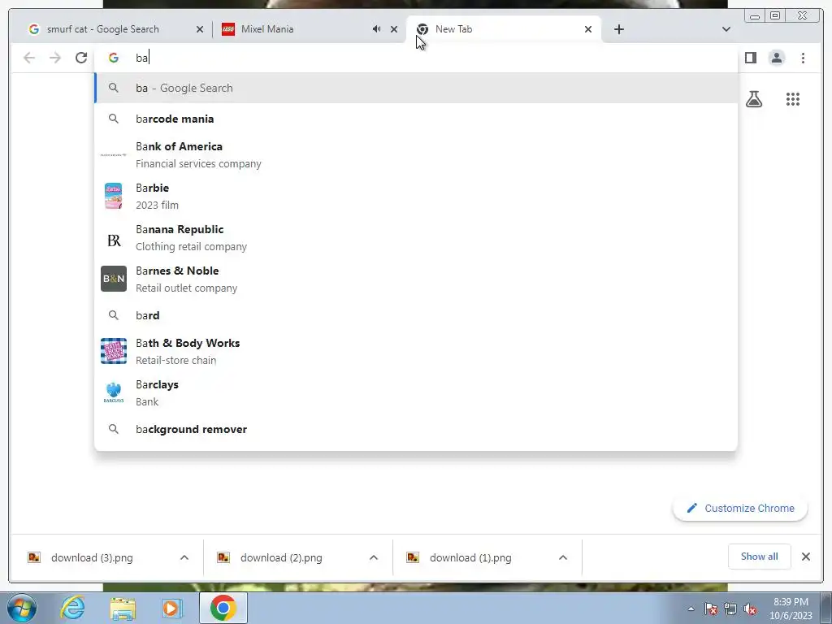Image resolution: width=832 pixels, height=624 pixels.
Task: Open the Search Labs flask icon
Action: click(753, 99)
